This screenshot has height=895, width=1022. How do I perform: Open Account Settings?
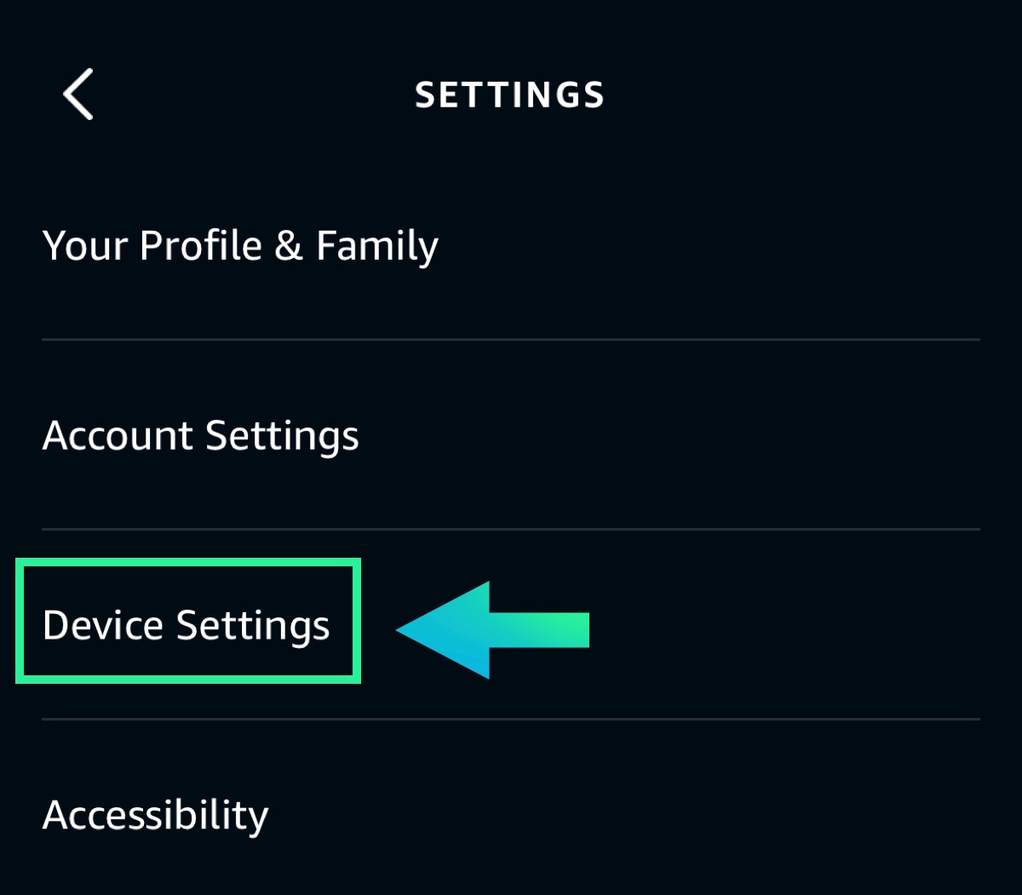point(201,436)
